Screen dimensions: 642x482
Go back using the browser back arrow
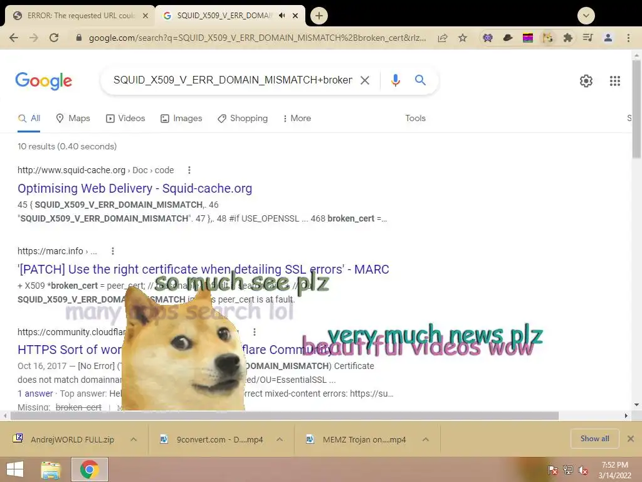14,38
